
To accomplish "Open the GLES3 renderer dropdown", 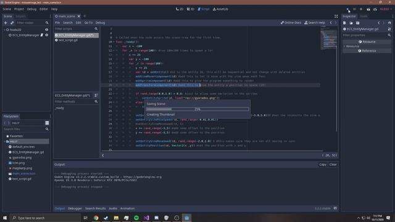I will click(x=386, y=9).
